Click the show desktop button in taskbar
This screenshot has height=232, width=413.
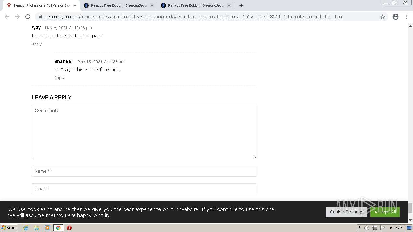409,228
